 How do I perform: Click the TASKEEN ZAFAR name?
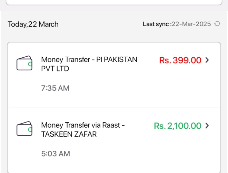point(69,134)
